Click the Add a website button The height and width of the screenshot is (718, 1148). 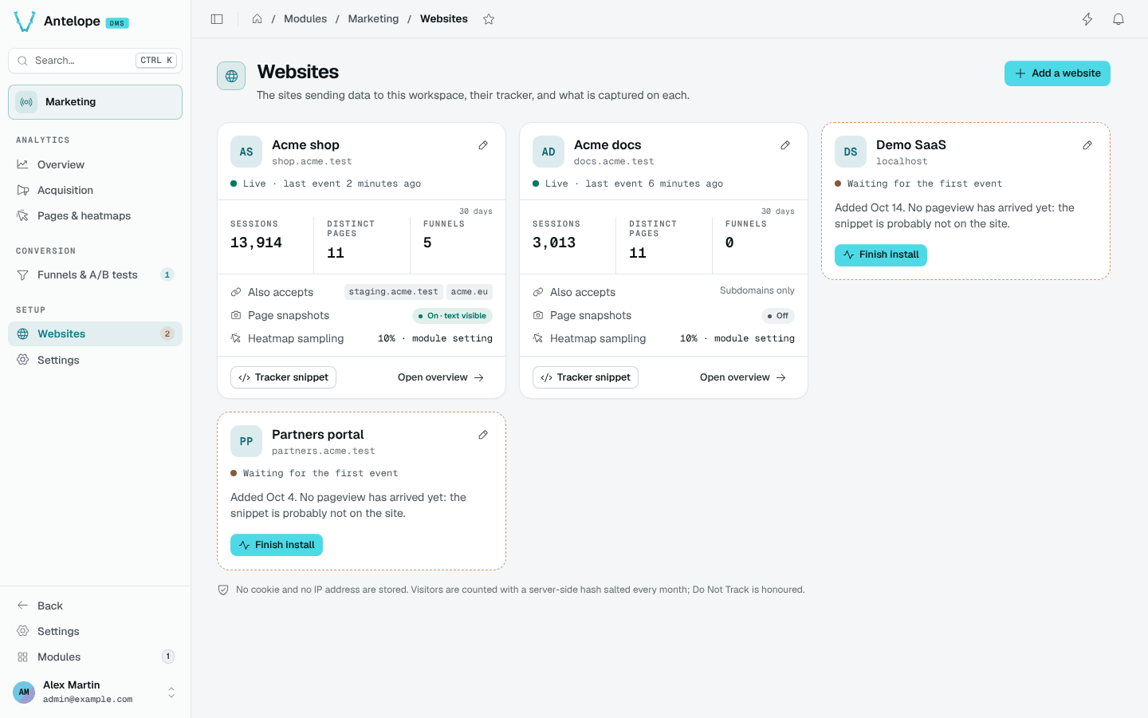1057,73
